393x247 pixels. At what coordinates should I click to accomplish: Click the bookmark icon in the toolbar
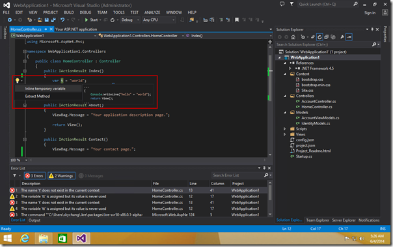click(x=237, y=20)
